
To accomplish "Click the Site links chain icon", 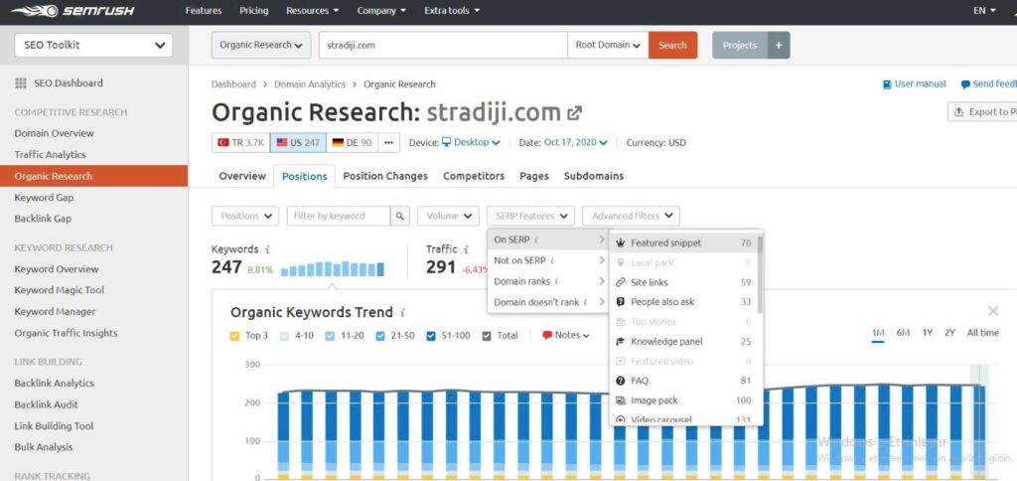I will (620, 282).
